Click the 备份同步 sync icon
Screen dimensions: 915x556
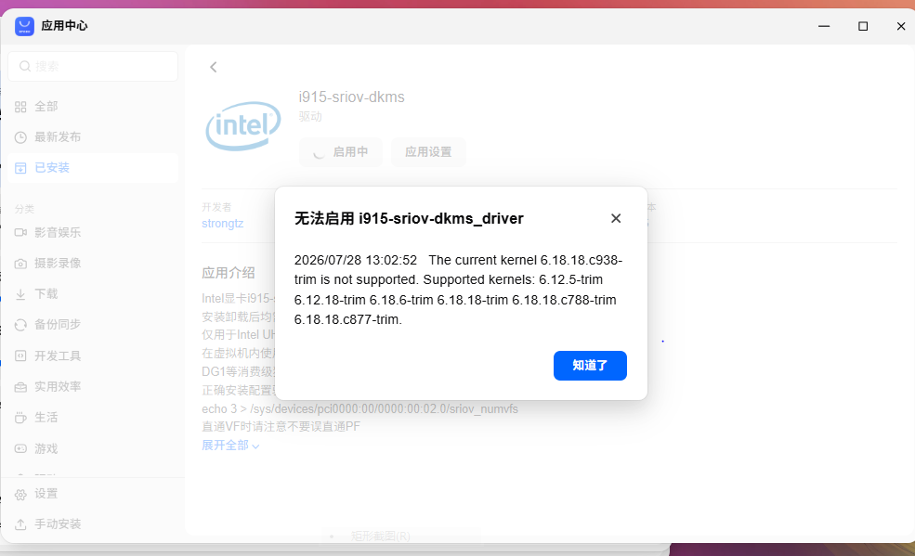(x=20, y=325)
